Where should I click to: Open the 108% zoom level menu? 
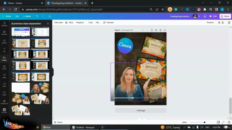(x=185, y=122)
